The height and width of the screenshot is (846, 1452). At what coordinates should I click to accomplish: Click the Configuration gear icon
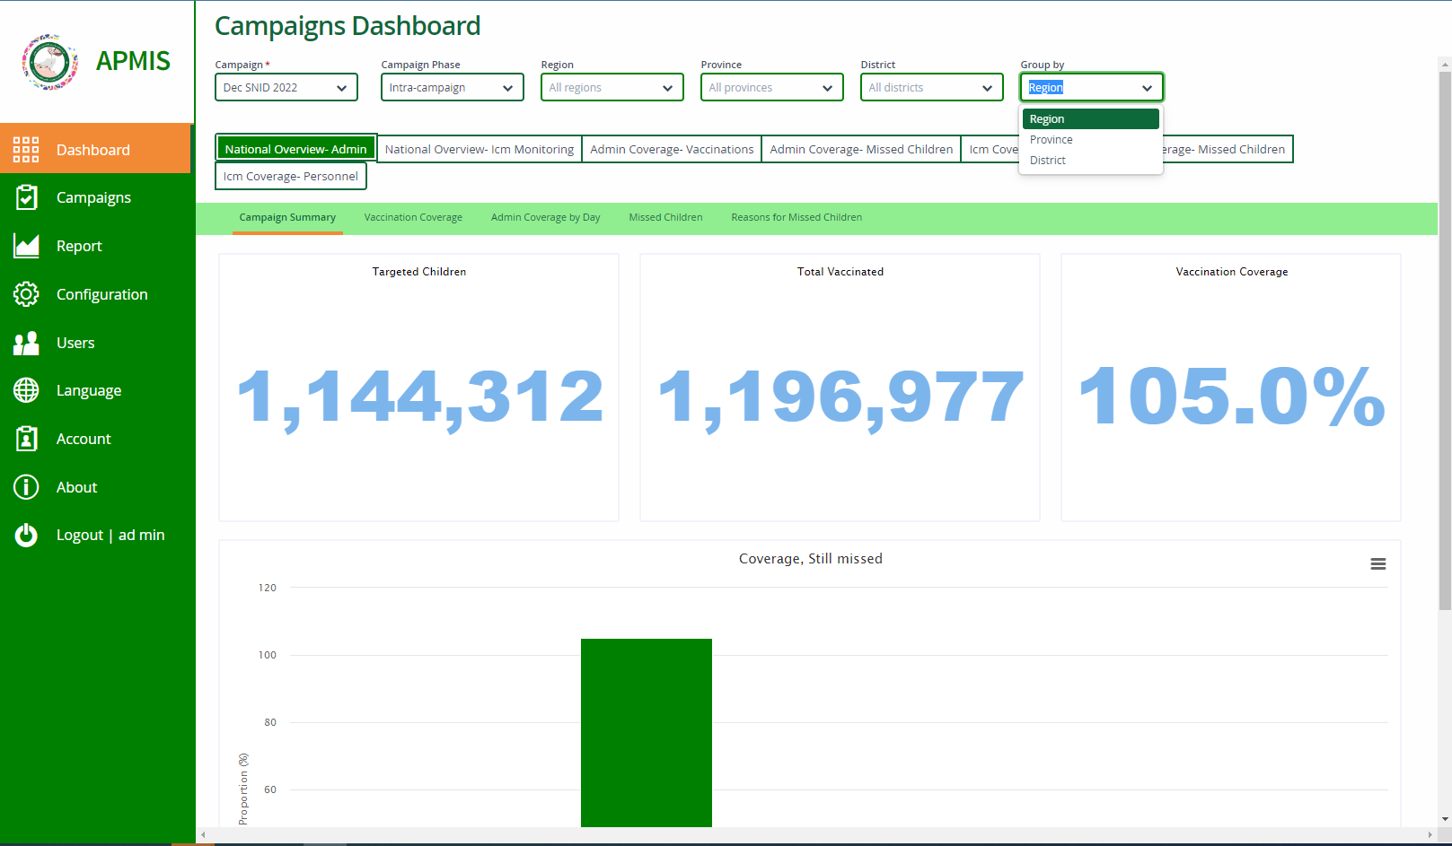26,294
